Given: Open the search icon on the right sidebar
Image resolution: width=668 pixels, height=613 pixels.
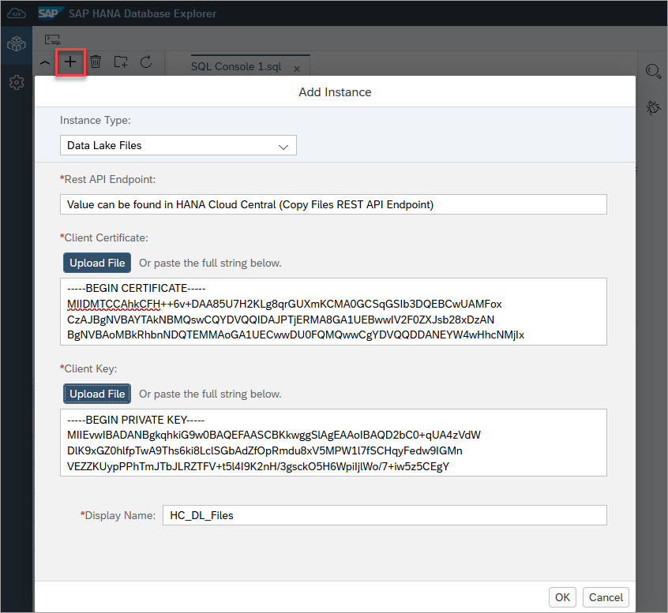Looking at the screenshot, I should coord(653,71).
